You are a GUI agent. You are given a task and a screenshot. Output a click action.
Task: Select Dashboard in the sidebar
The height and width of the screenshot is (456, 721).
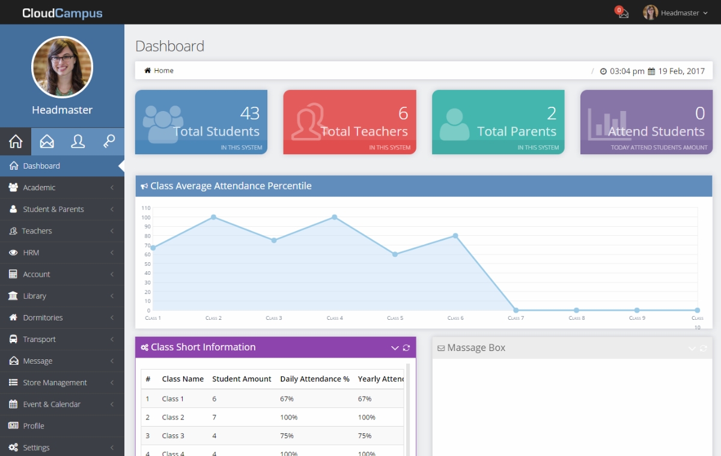coord(41,166)
